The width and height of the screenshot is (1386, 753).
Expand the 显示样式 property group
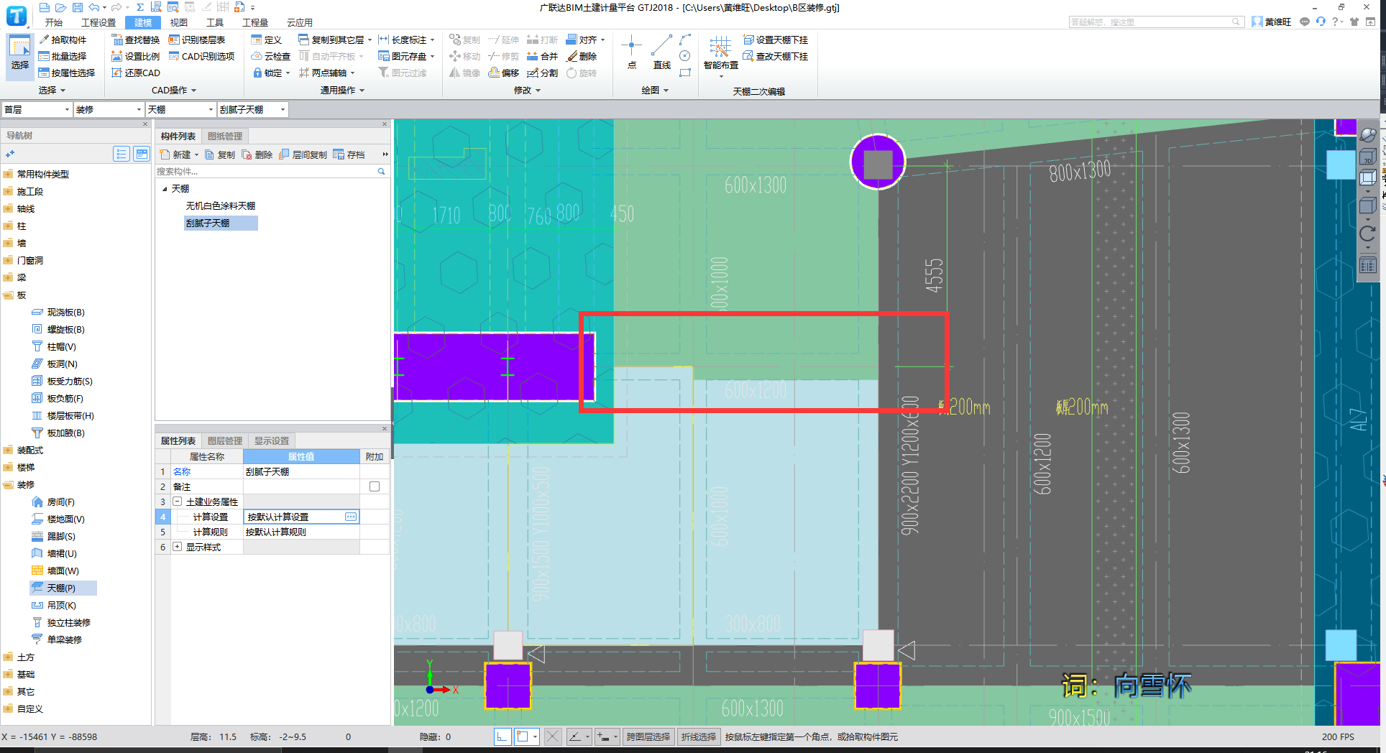coord(177,547)
